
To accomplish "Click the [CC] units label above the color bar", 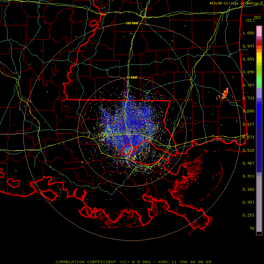I will [251, 20].
